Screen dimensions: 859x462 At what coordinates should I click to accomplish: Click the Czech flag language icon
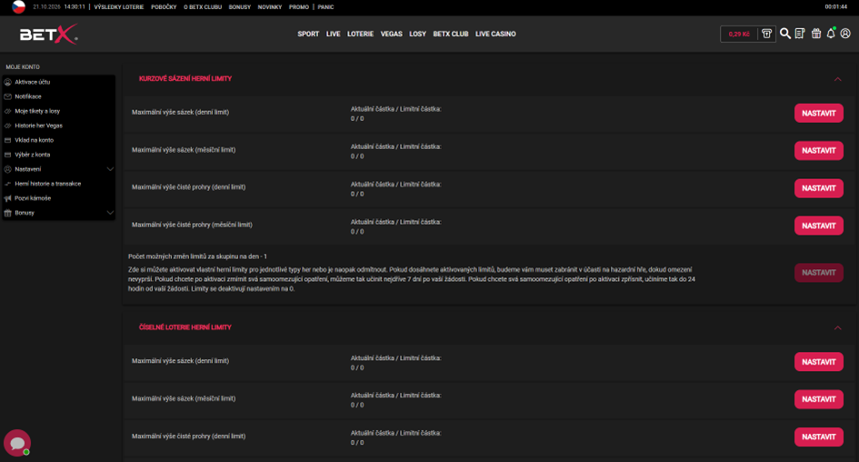[18, 7]
